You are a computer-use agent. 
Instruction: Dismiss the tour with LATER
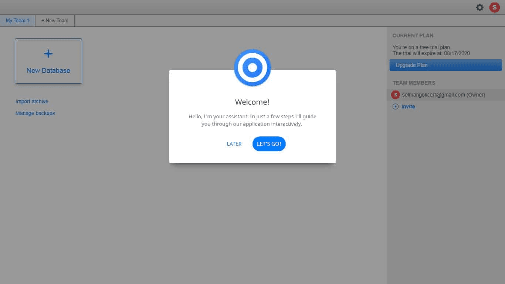tap(234, 144)
